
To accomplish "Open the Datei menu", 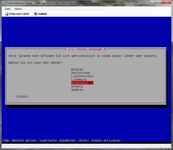I will (8, 9).
